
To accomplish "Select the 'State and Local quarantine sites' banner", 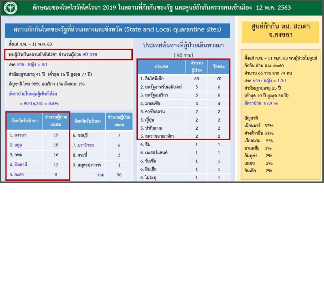I will [x=117, y=30].
